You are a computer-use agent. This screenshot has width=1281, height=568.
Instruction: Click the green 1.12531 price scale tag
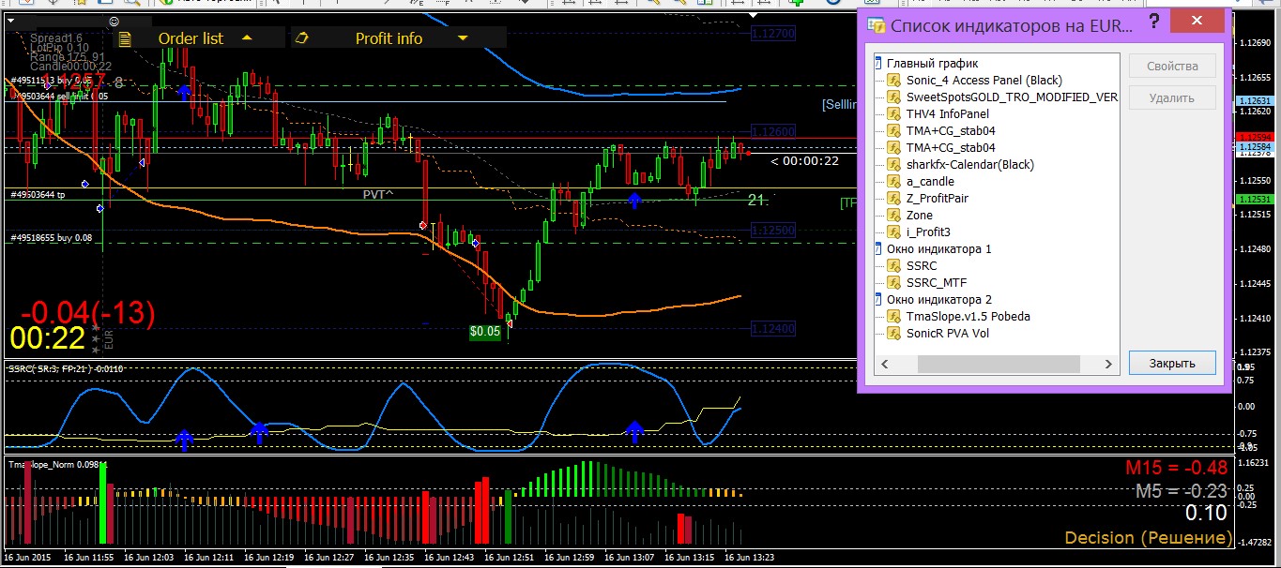pos(1255,199)
